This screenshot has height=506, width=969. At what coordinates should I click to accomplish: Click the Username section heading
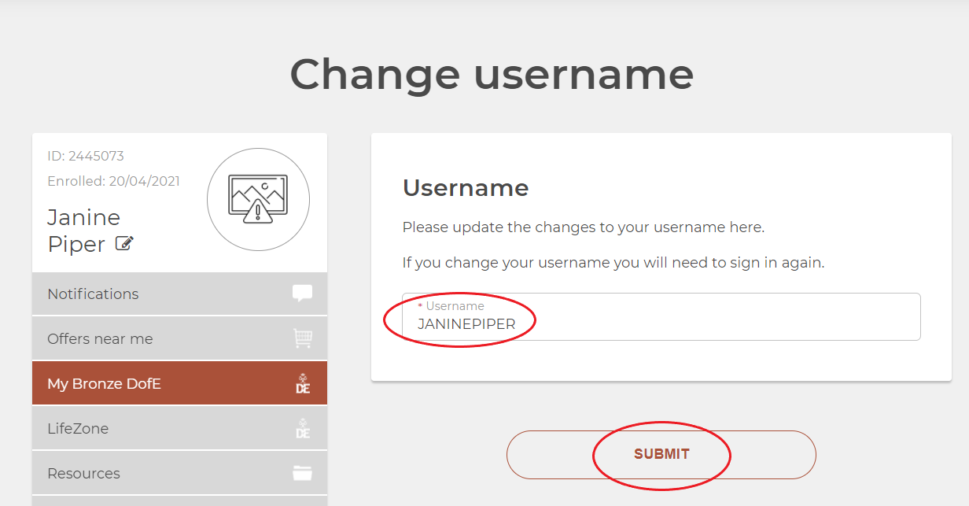[x=466, y=188]
